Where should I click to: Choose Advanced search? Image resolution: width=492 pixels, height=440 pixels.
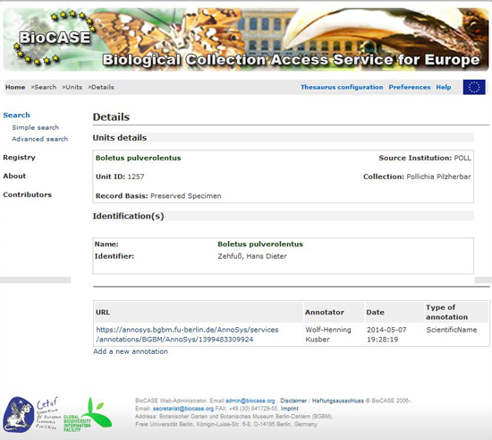40,139
